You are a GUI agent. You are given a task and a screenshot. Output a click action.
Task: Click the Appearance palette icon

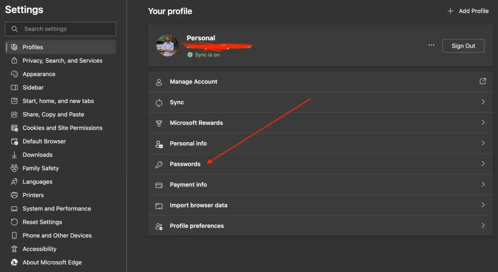tap(14, 74)
